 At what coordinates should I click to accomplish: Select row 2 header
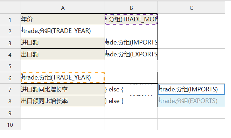[x=10, y=31]
